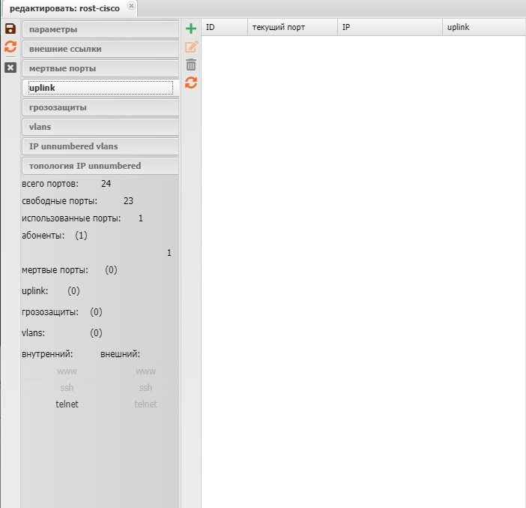Switch to the редактировать: rost-cisco tab
Viewport: 526px width, 508px height.
point(64,8)
